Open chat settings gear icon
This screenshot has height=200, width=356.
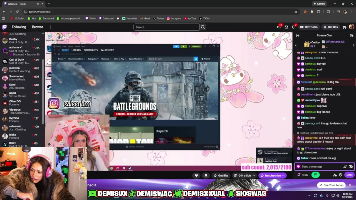[x=340, y=175]
